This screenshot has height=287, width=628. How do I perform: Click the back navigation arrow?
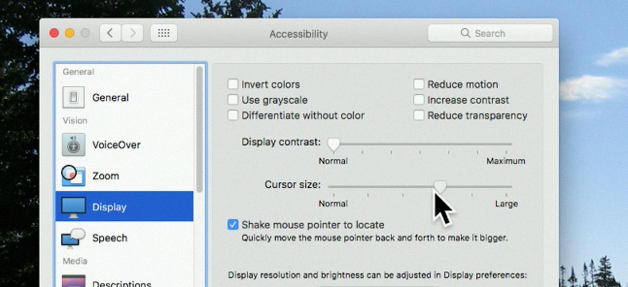point(110,33)
